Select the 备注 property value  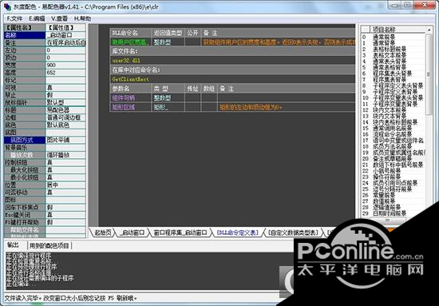tap(65, 42)
